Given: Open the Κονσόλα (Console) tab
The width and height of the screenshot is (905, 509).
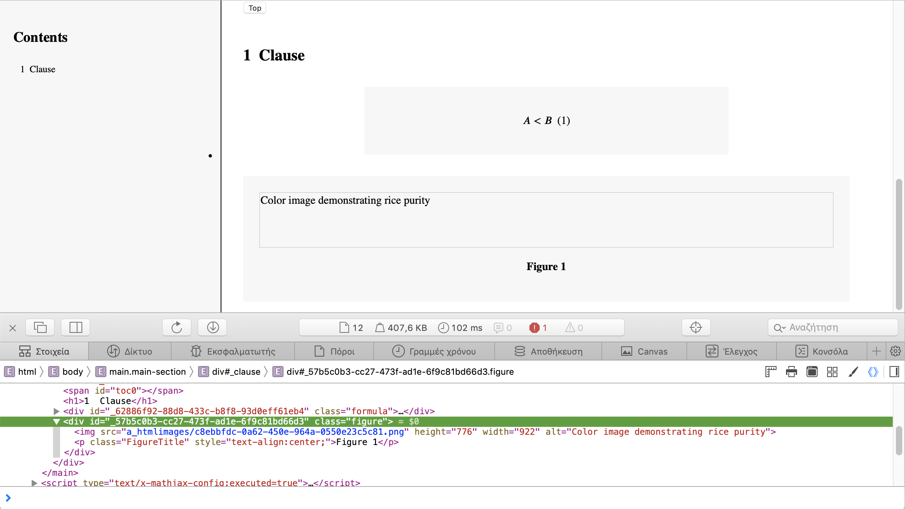Looking at the screenshot, I should point(822,351).
